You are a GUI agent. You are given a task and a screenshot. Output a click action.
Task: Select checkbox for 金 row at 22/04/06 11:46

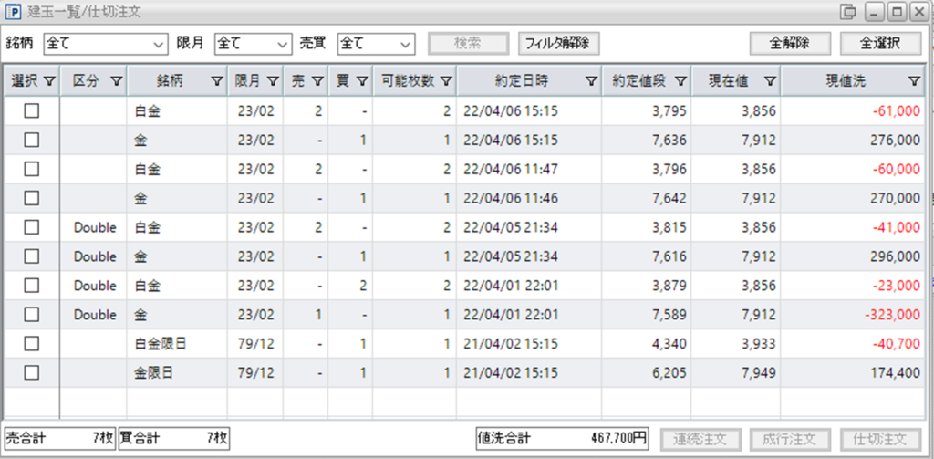pyautogui.click(x=32, y=198)
